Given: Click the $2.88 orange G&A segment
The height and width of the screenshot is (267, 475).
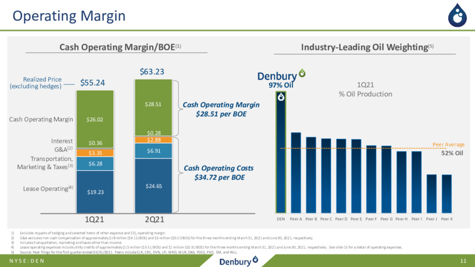Looking at the screenshot, I should 154,140.
